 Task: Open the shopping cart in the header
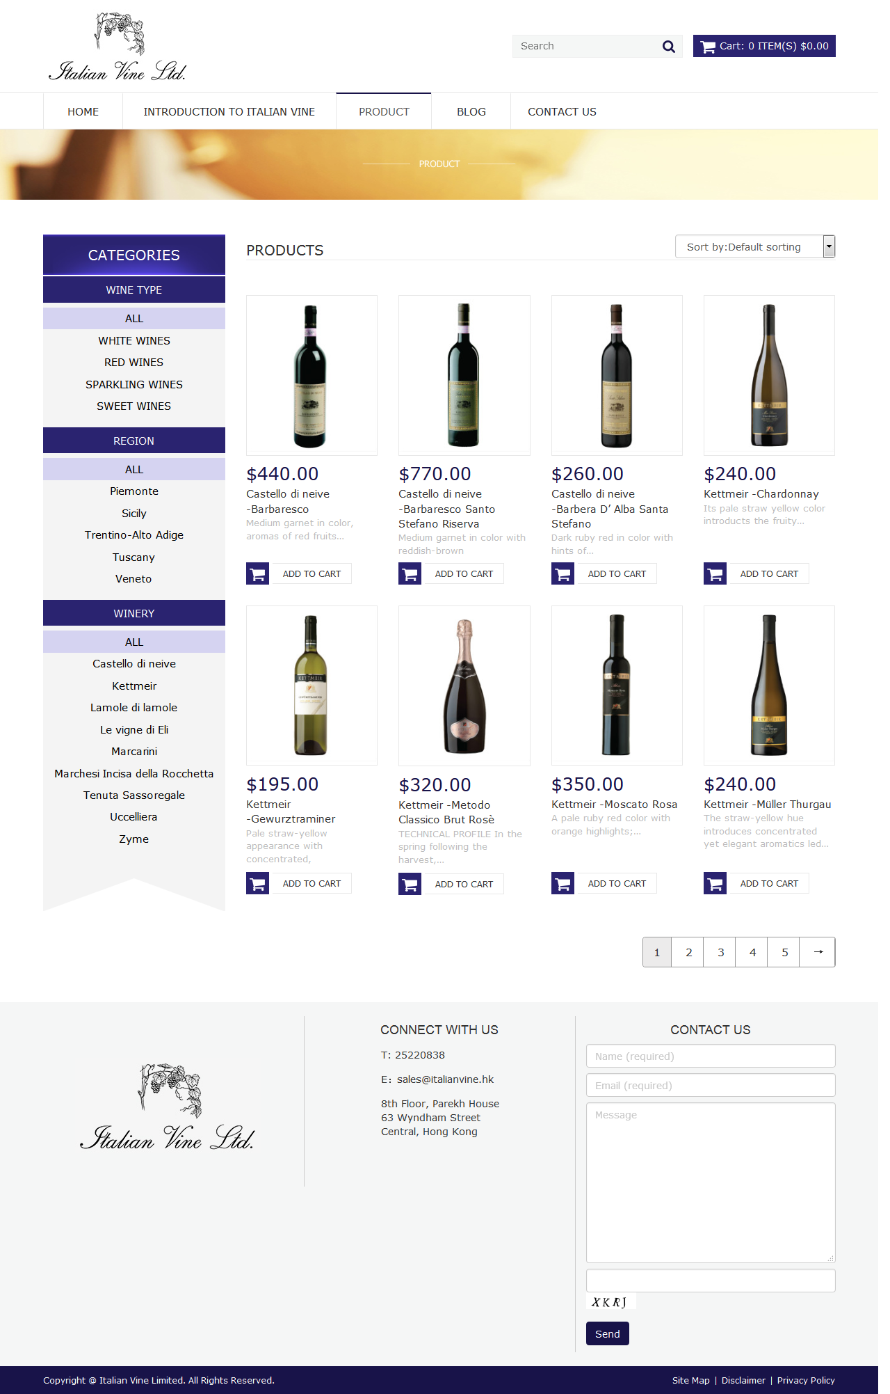click(764, 46)
